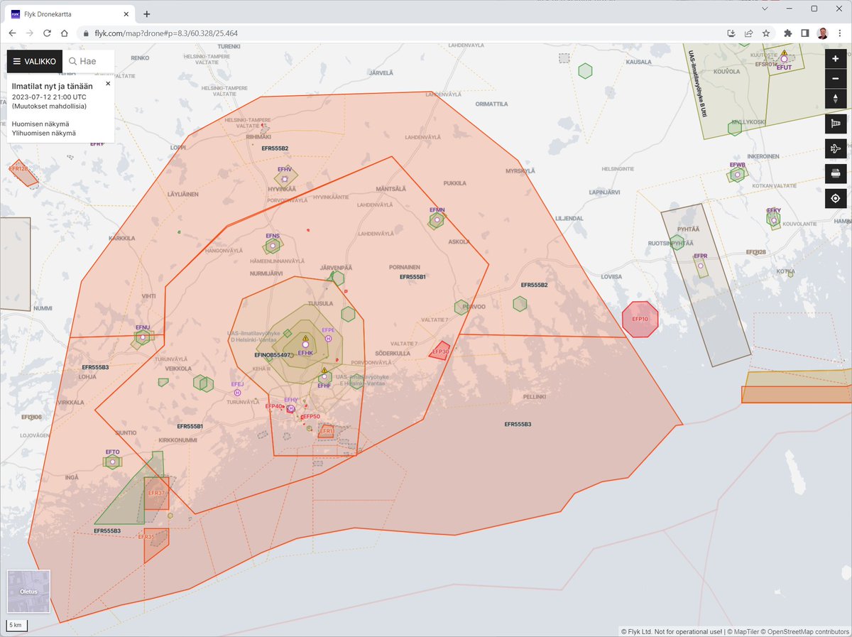Toggle the airplane traffic layer button

pyautogui.click(x=836, y=149)
